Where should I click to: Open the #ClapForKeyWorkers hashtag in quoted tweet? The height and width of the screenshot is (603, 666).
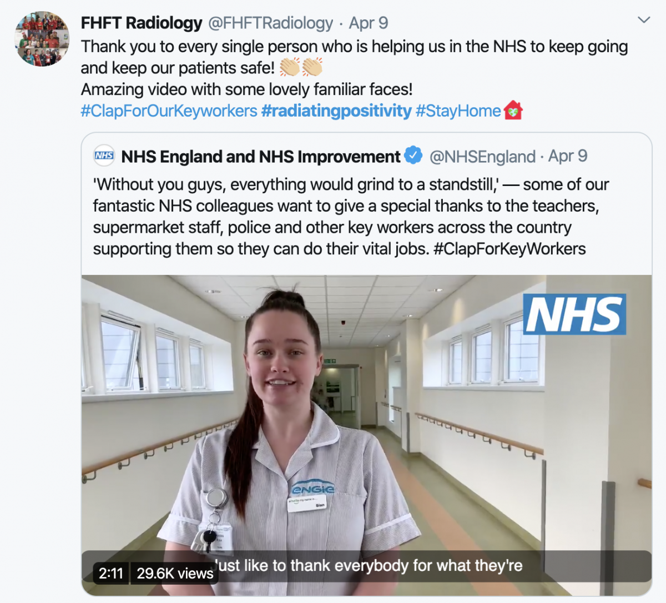[x=509, y=249]
